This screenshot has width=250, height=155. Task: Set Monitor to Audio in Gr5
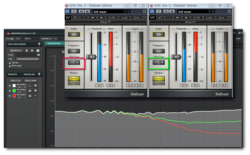click(x=74, y=79)
